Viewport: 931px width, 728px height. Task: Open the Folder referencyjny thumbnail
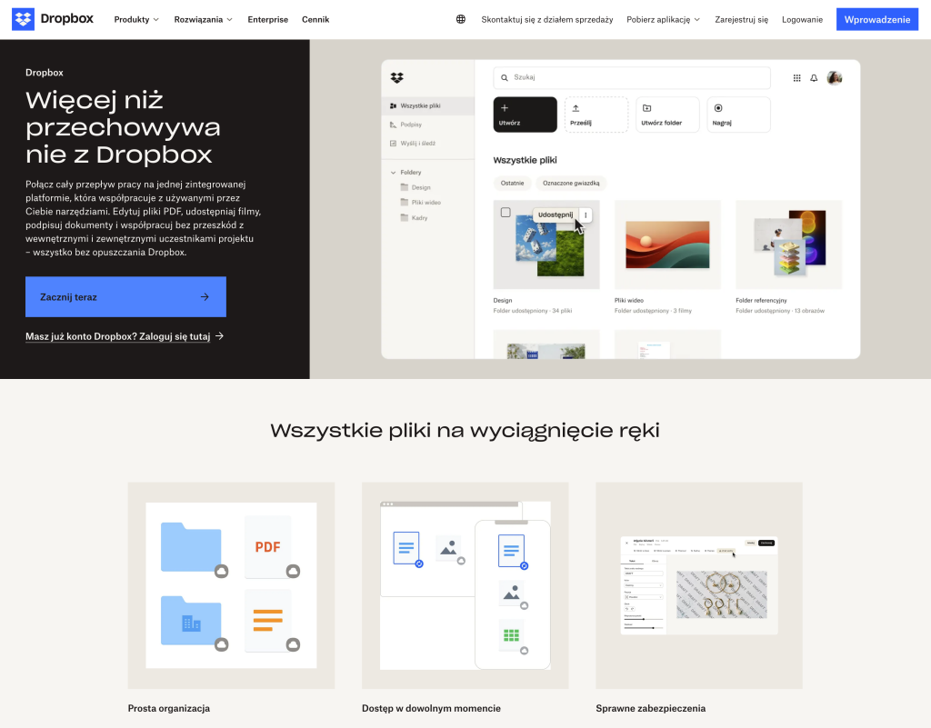click(788, 244)
